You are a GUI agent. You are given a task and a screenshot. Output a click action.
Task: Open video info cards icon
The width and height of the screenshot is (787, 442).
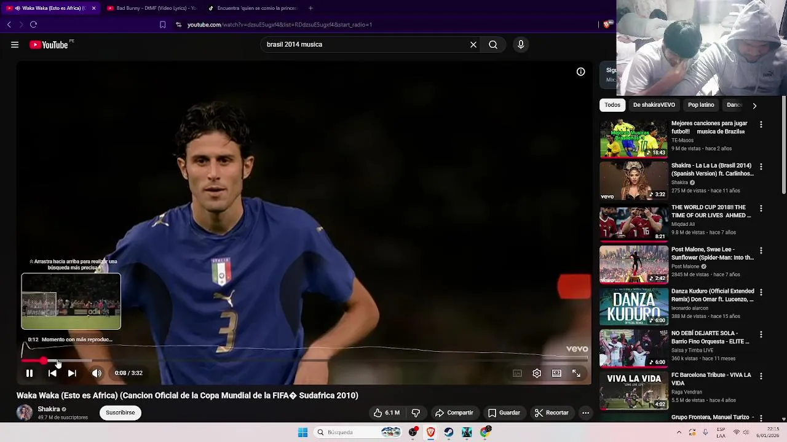click(580, 72)
